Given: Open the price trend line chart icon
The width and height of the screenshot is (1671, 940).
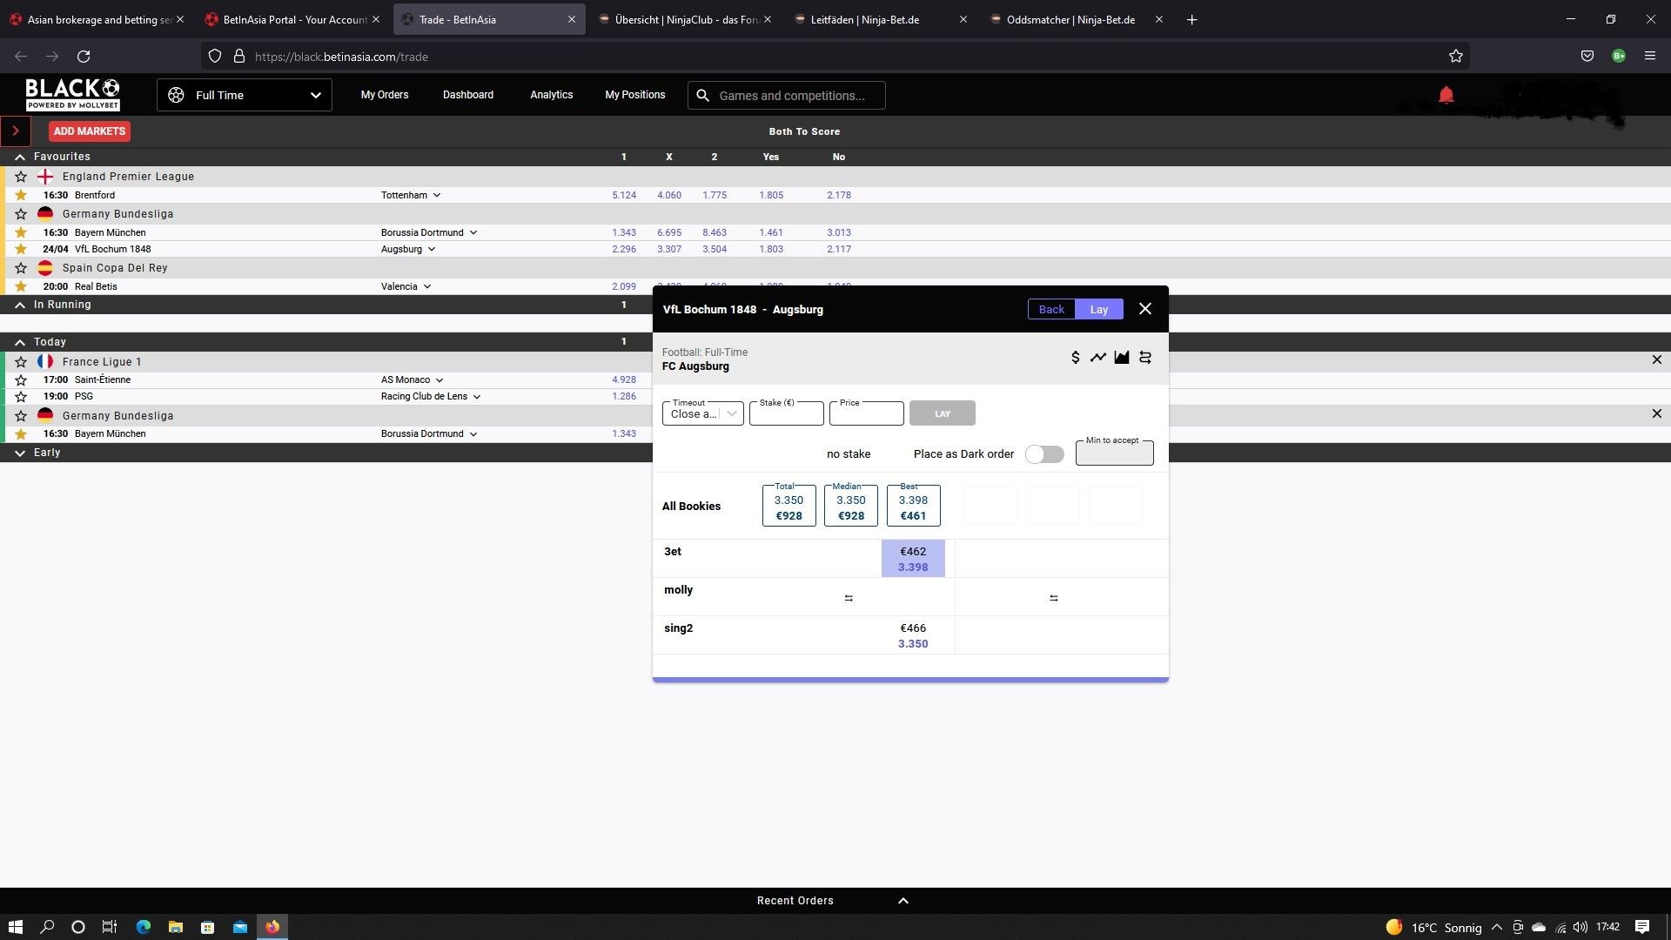Looking at the screenshot, I should (1098, 358).
